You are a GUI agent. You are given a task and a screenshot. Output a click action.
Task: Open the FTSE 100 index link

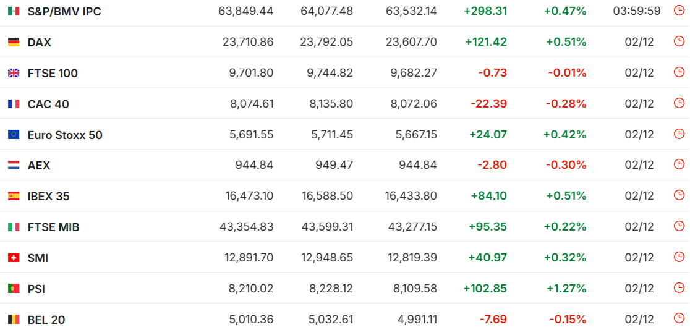(53, 73)
